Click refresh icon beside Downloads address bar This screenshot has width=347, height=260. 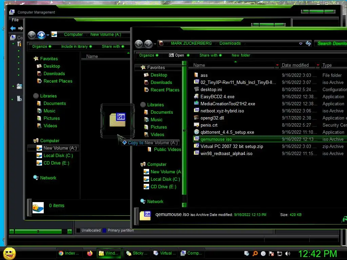coord(308,43)
